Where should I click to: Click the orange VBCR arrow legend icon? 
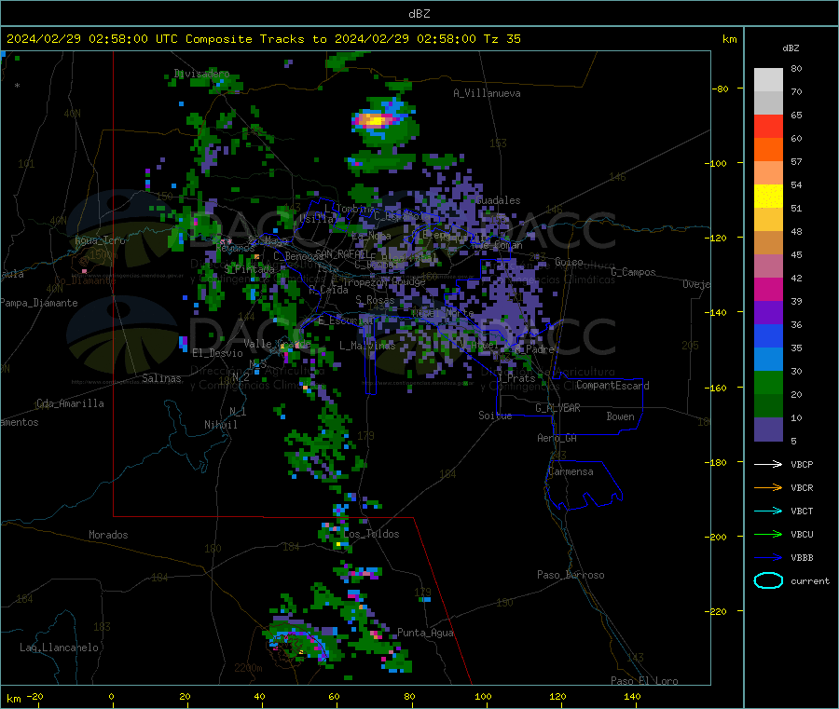[768, 487]
